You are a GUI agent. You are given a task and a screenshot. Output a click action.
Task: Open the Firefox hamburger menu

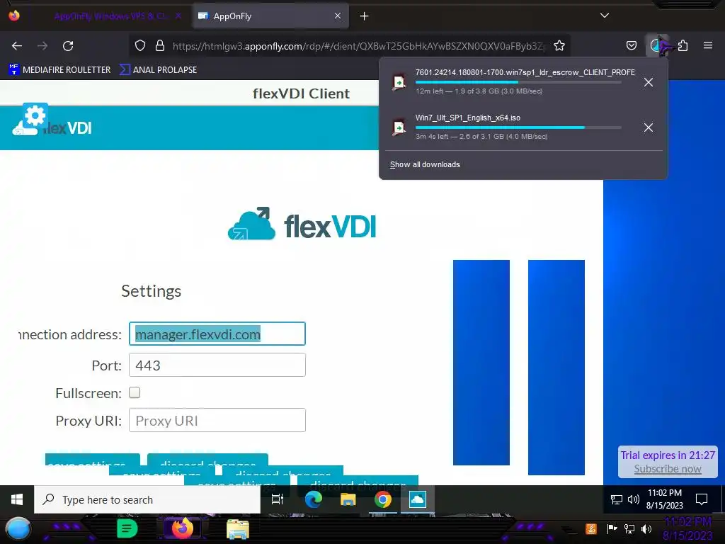(708, 45)
